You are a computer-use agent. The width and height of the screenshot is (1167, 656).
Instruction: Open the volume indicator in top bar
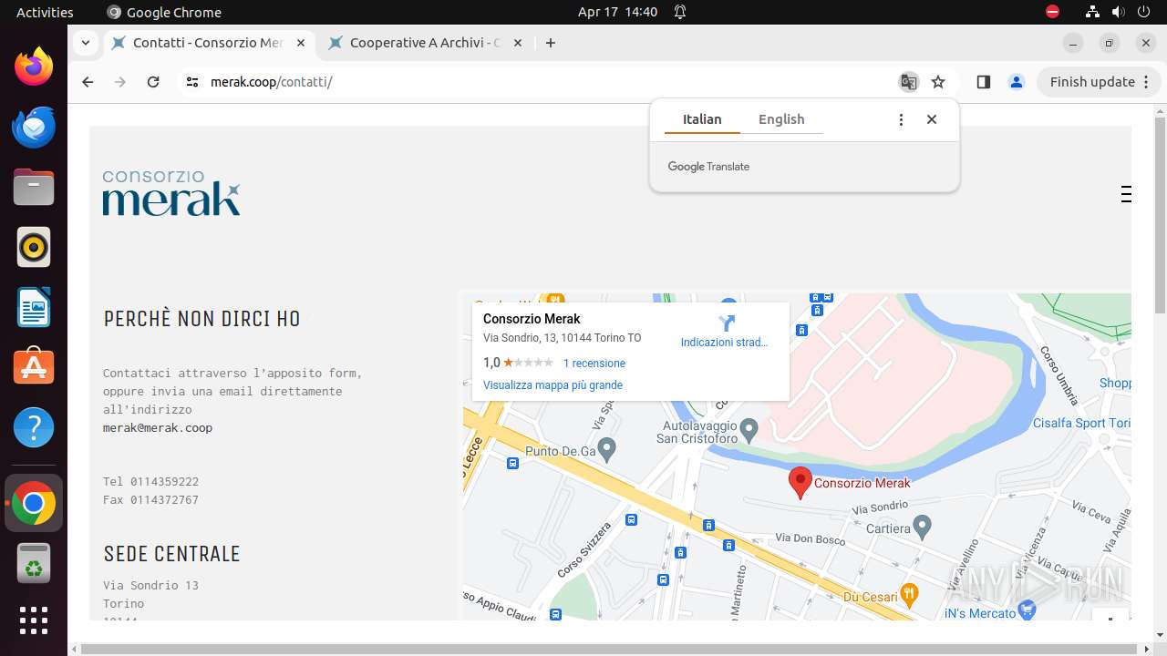(x=1118, y=12)
